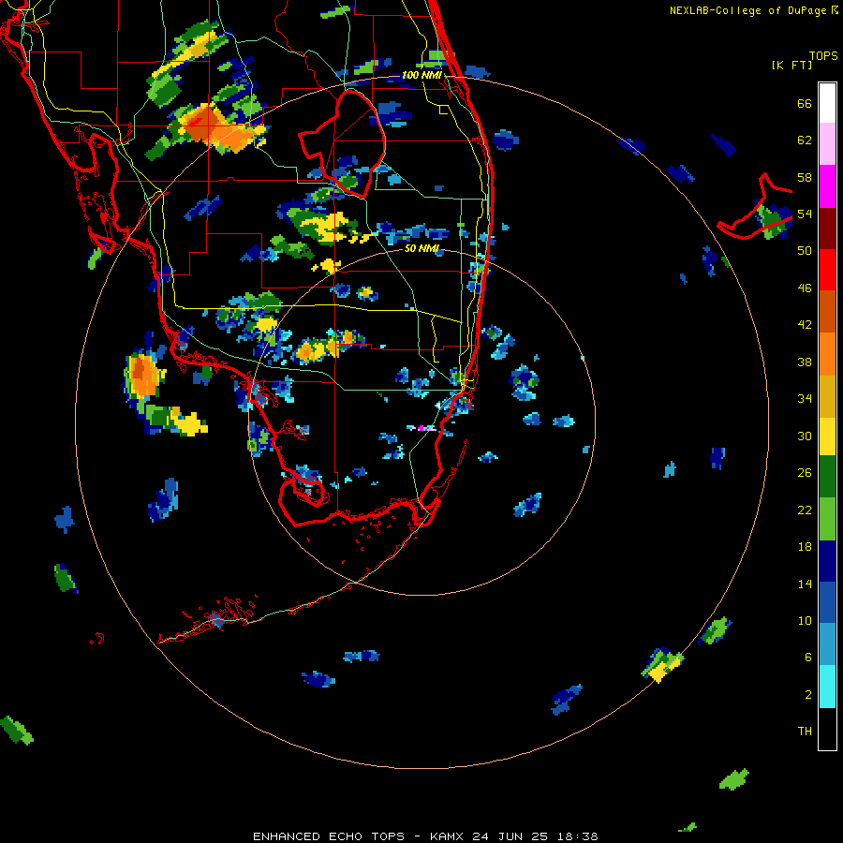This screenshot has height=843, width=843.
Task: Click the light blue colorbar segment
Action: (x=827, y=644)
